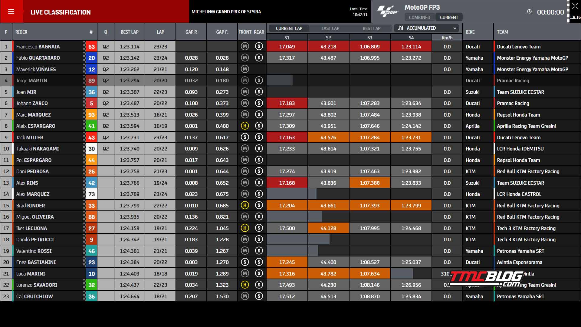Viewport: 581px width, 327px height.
Task: Click the GAP F. column header
Action: coord(222,32)
